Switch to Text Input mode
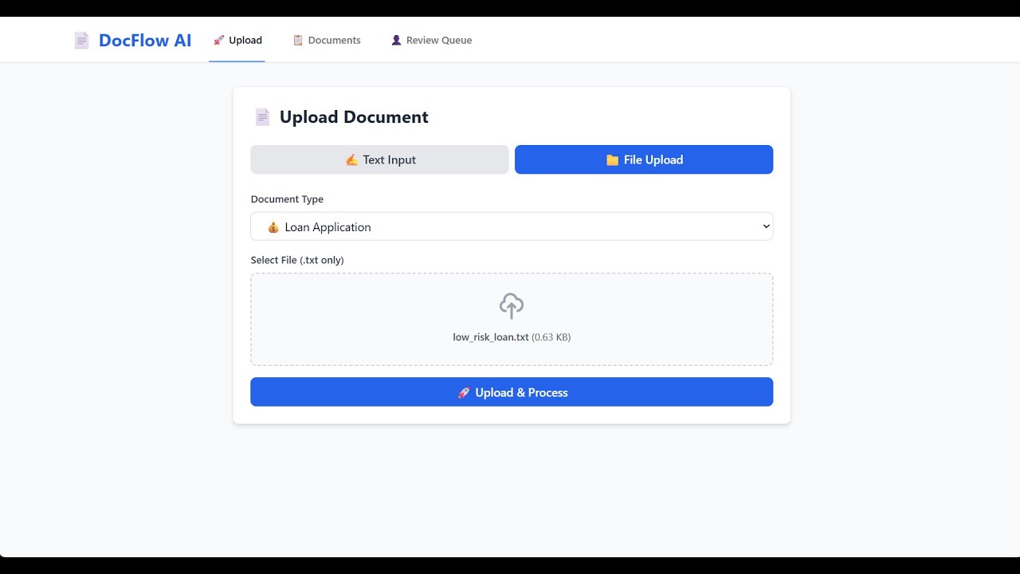This screenshot has width=1020, height=574. [379, 159]
